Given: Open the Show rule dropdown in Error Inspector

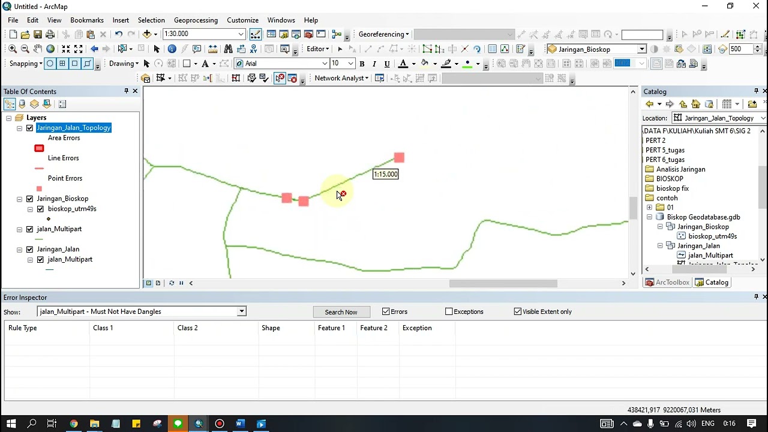Looking at the screenshot, I should coord(241,311).
